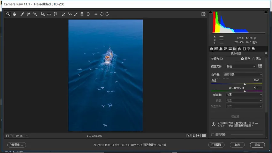Click the panel scrollbar up arrow
This screenshot has height=153, width=272.
pyautogui.click(x=266, y=57)
